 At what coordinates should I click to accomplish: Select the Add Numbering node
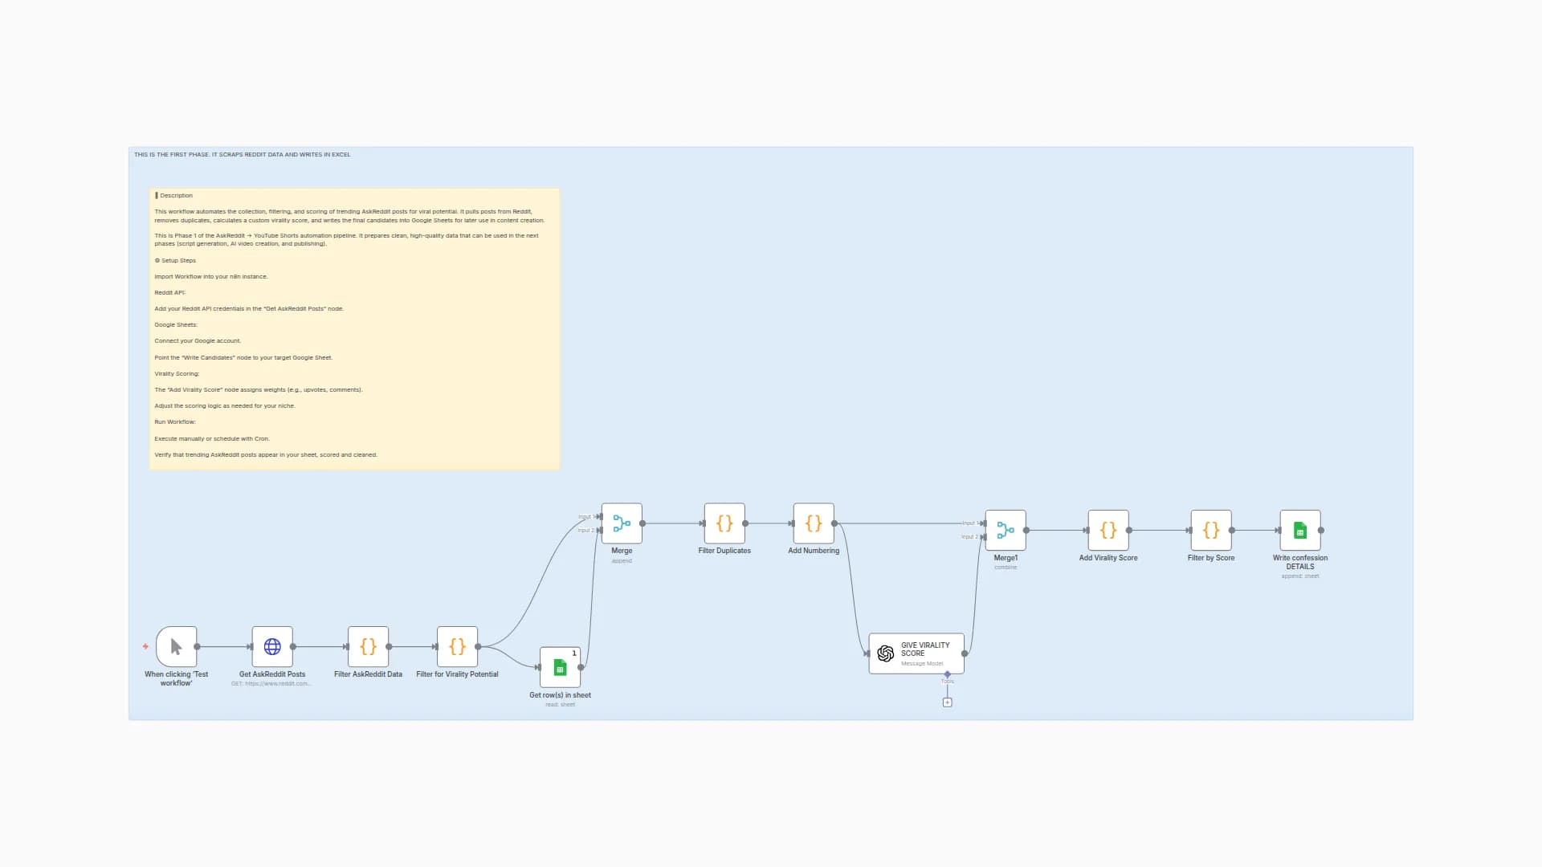pos(814,523)
